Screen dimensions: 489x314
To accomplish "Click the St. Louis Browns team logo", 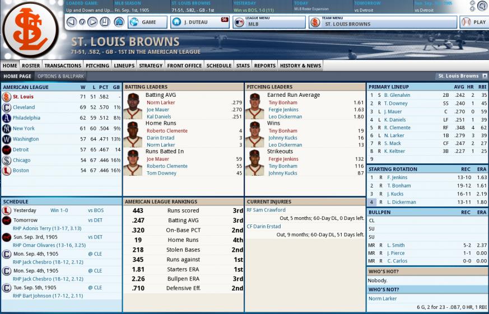I will 30,29.
